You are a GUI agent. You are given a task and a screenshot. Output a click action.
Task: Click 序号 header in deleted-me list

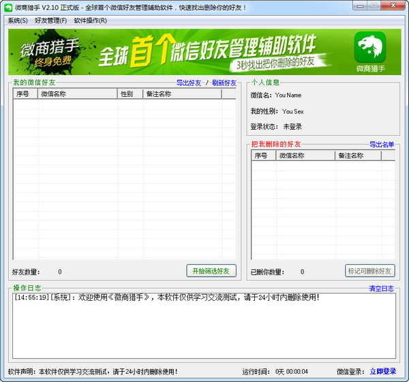(x=263, y=156)
